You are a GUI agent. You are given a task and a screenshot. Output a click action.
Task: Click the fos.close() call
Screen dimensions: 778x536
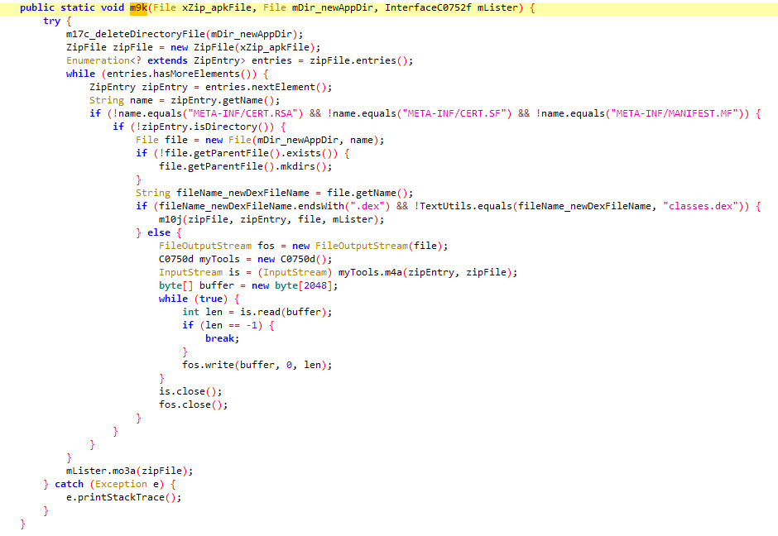[190, 404]
